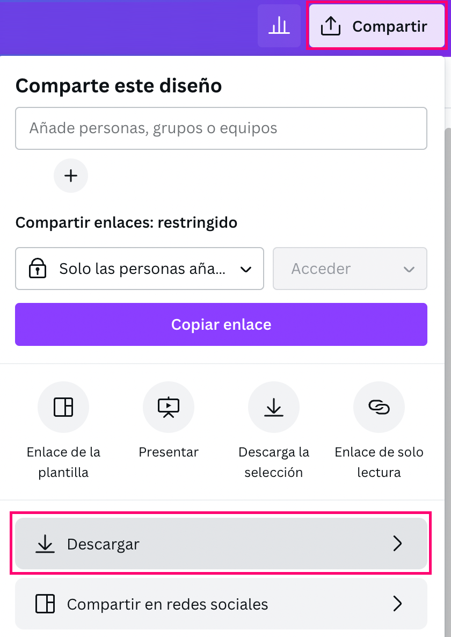Click the Compartir button in header
Screen dimensions: 451x637
coord(376,26)
